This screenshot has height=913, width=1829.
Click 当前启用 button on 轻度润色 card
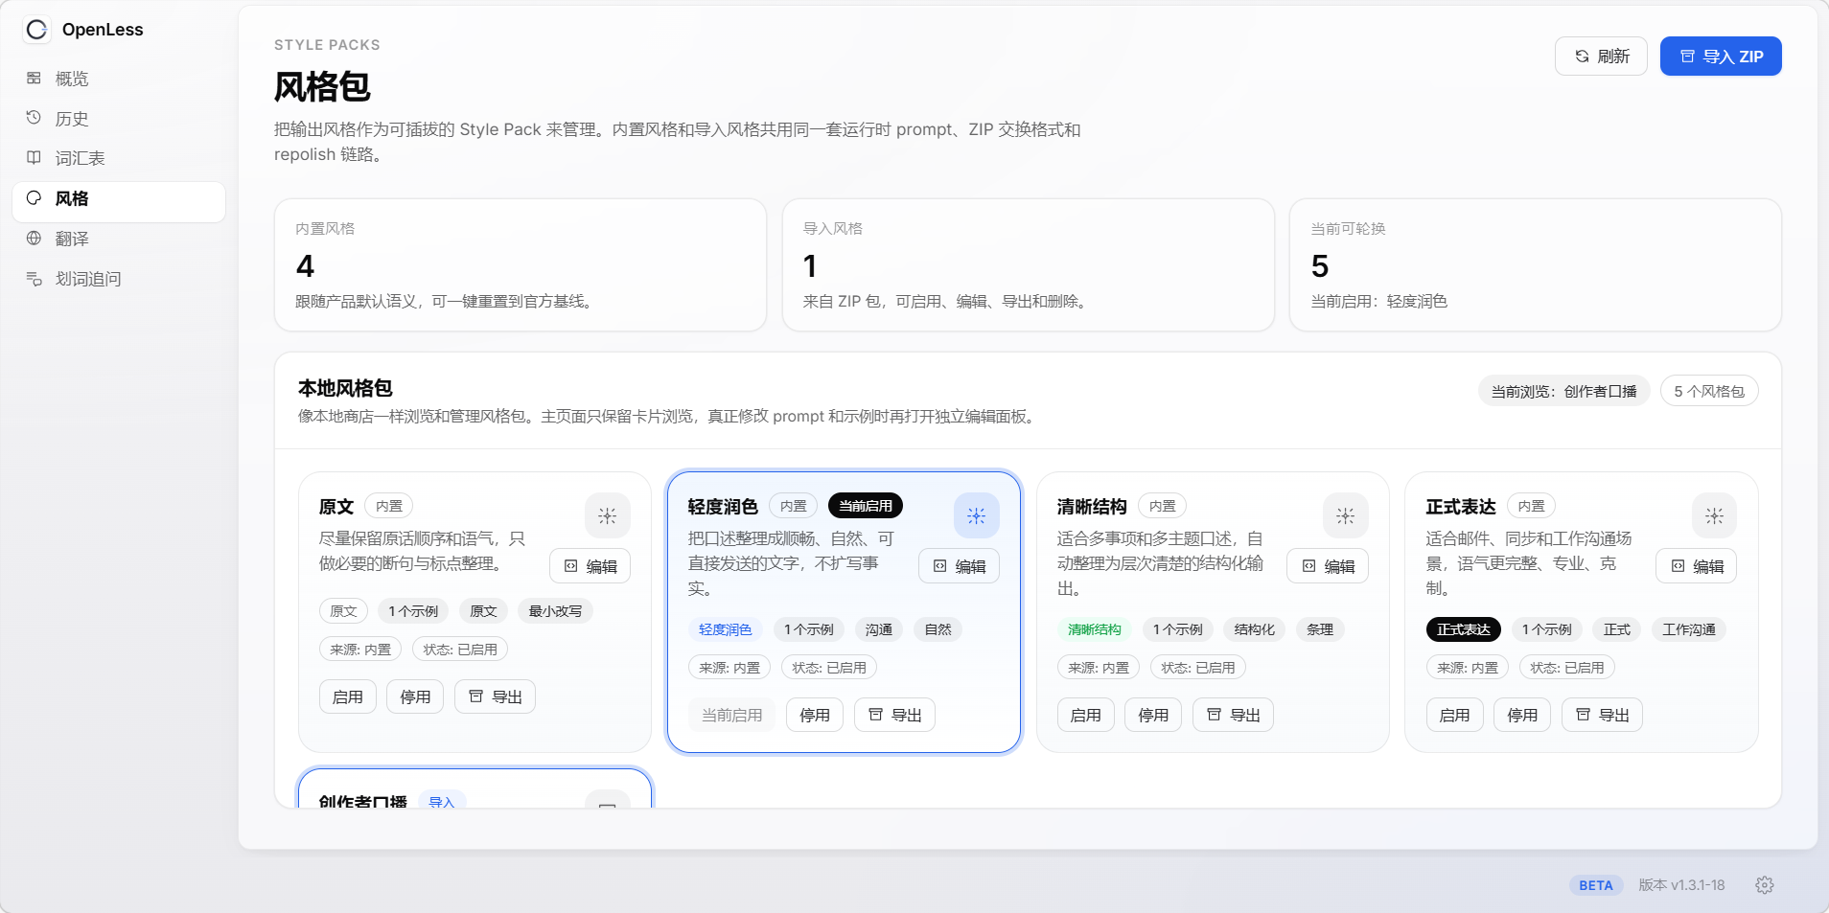pyautogui.click(x=732, y=715)
